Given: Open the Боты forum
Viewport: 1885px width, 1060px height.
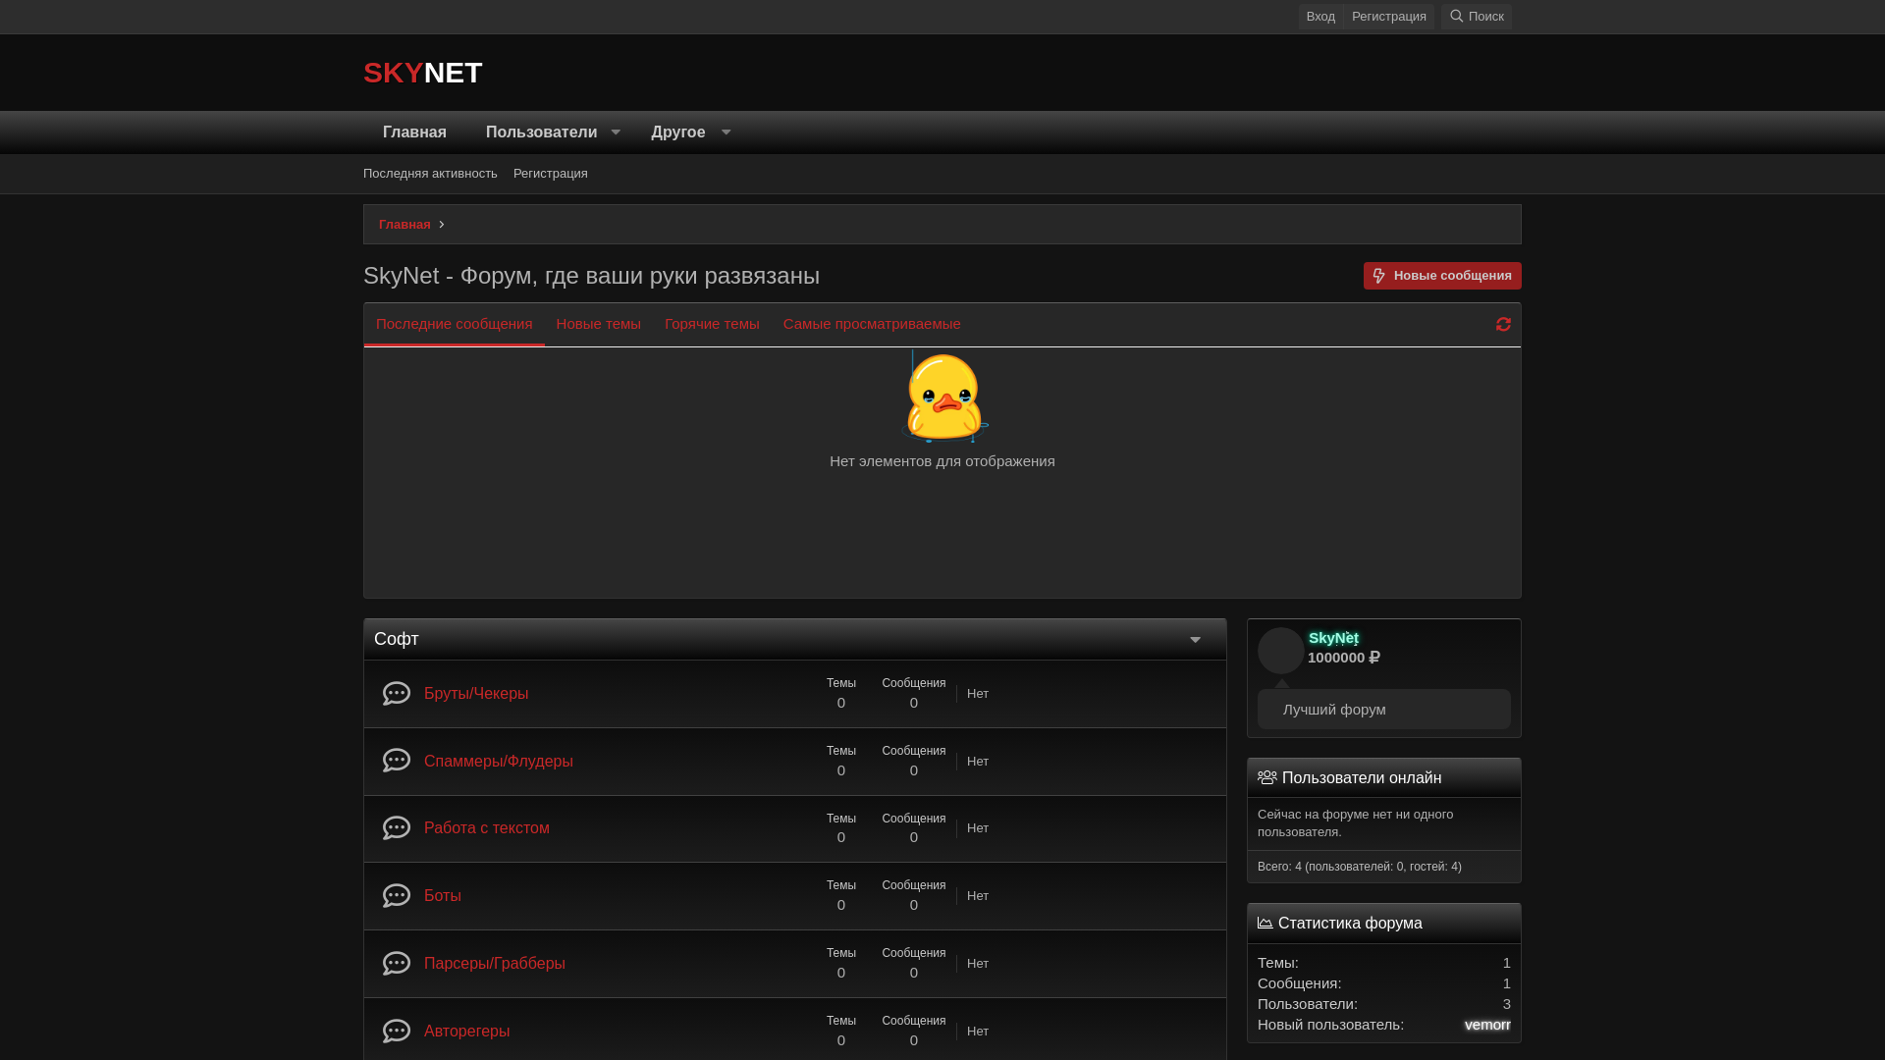Looking at the screenshot, I should 443,896.
